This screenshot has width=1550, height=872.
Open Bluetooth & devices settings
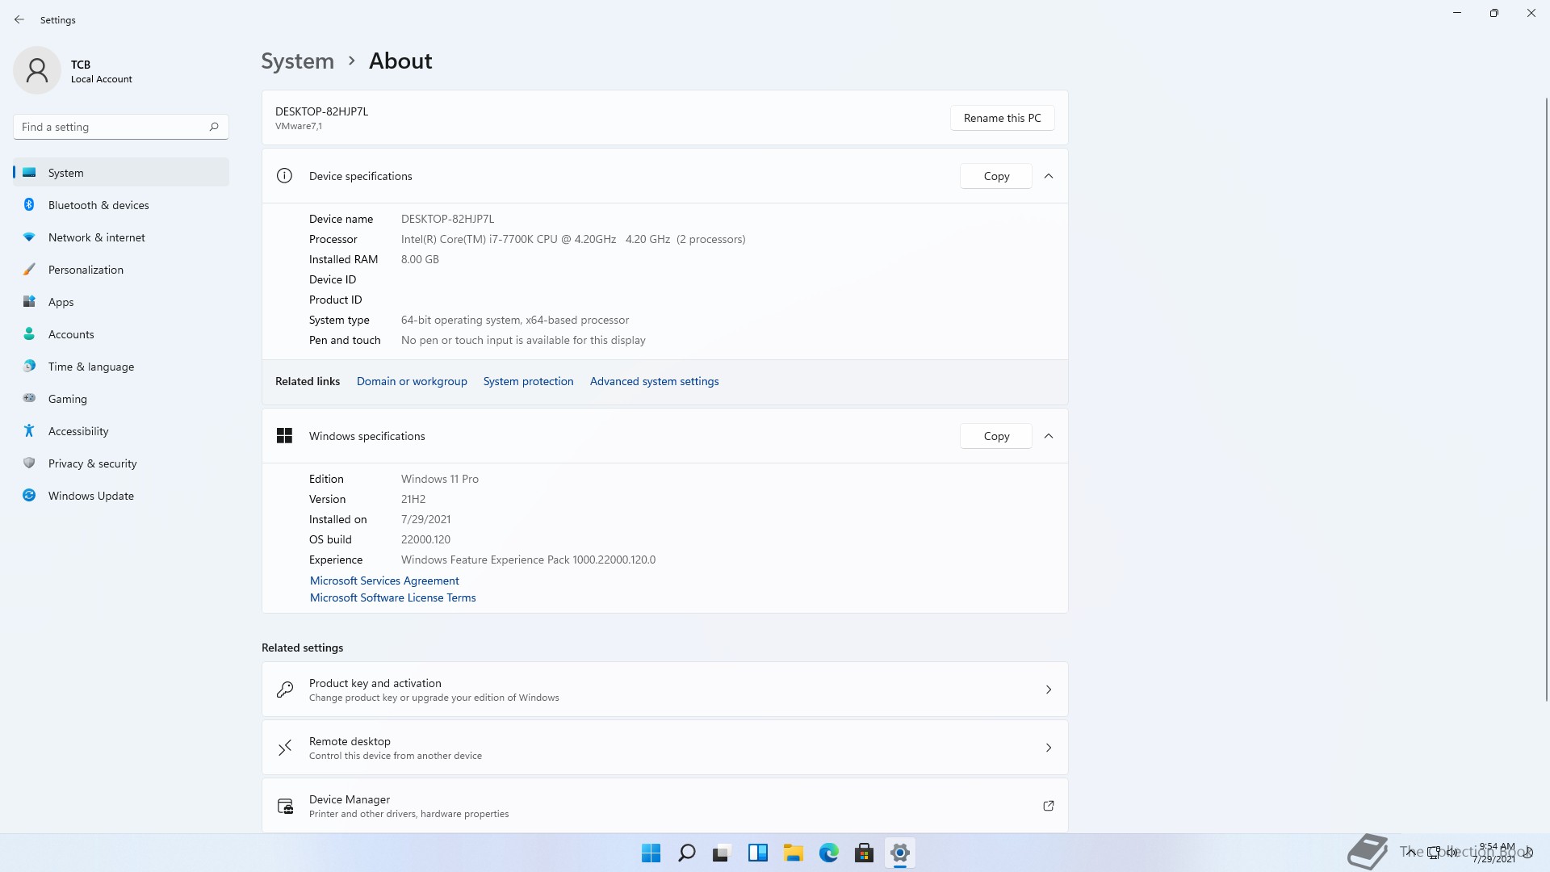point(121,205)
